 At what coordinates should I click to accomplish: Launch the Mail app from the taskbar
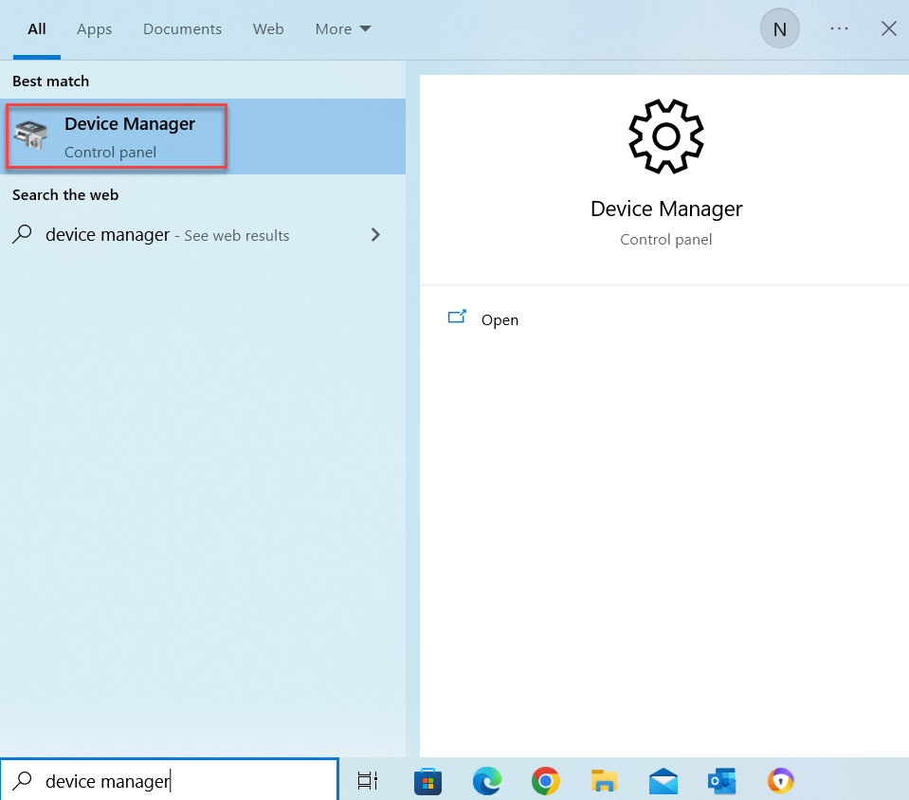[663, 781]
